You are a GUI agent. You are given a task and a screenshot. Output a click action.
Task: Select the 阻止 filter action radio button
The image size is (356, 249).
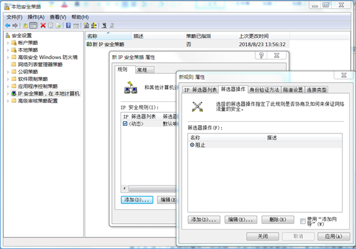[192, 145]
